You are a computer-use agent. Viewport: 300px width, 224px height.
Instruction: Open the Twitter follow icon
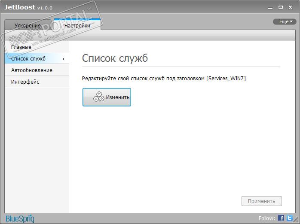[290, 218]
